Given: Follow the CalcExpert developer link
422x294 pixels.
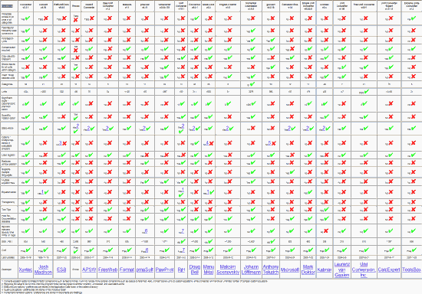Looking at the screenshot, I should pyautogui.click(x=389, y=269).
